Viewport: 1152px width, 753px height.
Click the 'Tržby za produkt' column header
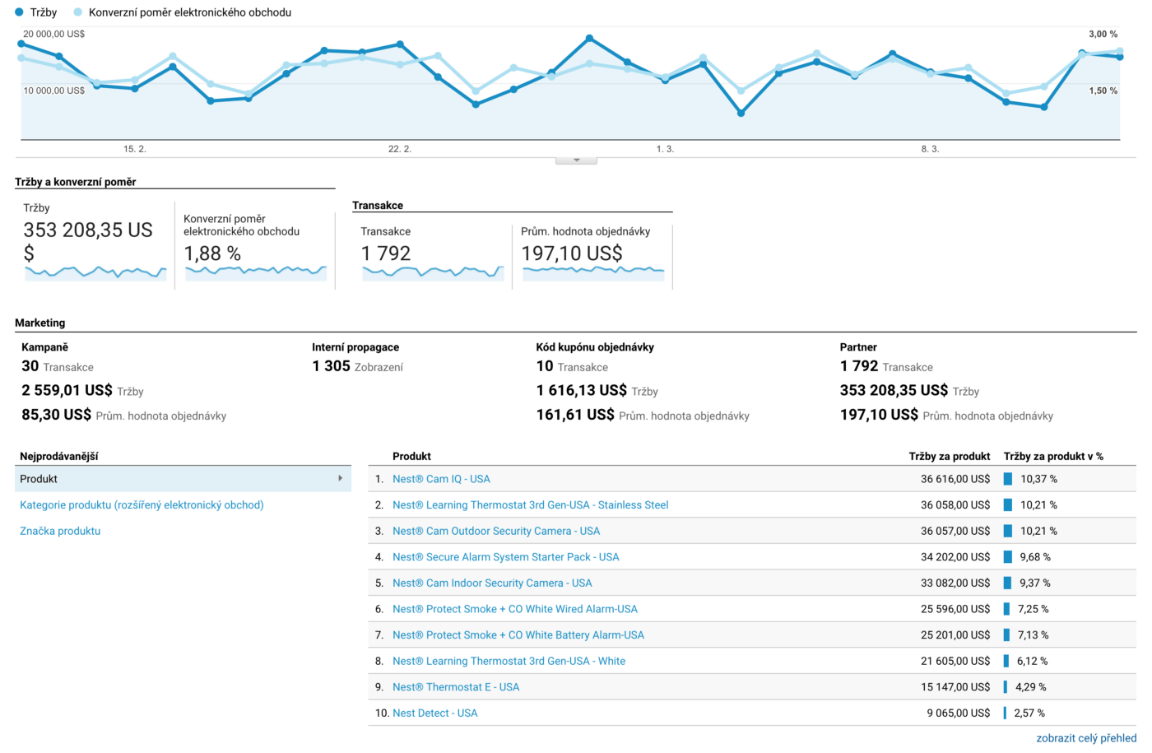point(950,456)
